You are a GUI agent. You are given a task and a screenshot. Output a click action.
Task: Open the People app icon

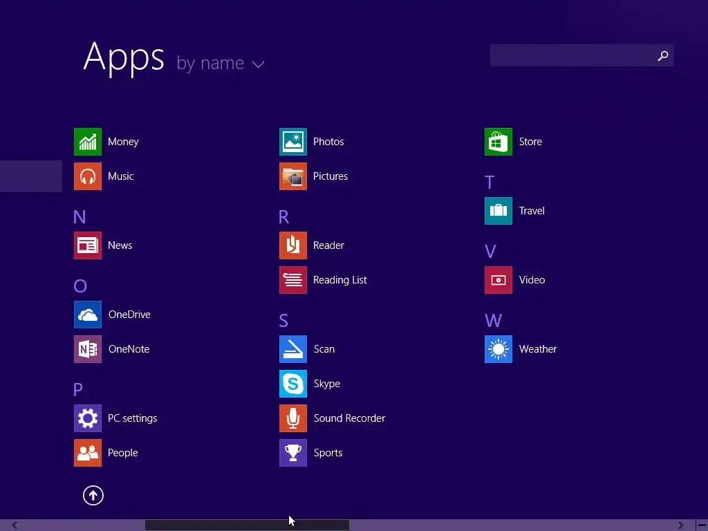point(88,453)
